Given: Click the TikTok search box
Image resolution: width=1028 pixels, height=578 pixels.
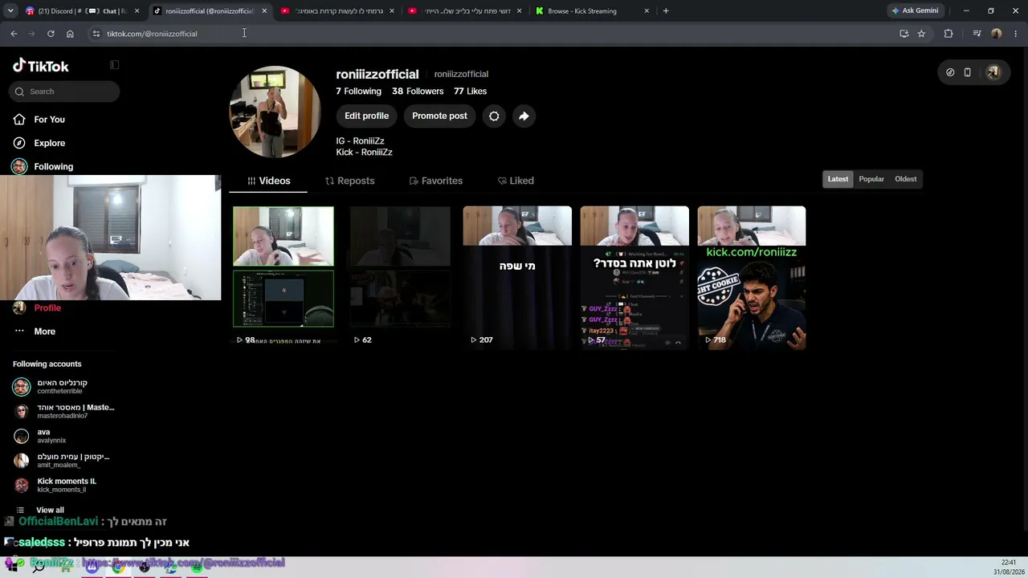Looking at the screenshot, I should click(64, 92).
